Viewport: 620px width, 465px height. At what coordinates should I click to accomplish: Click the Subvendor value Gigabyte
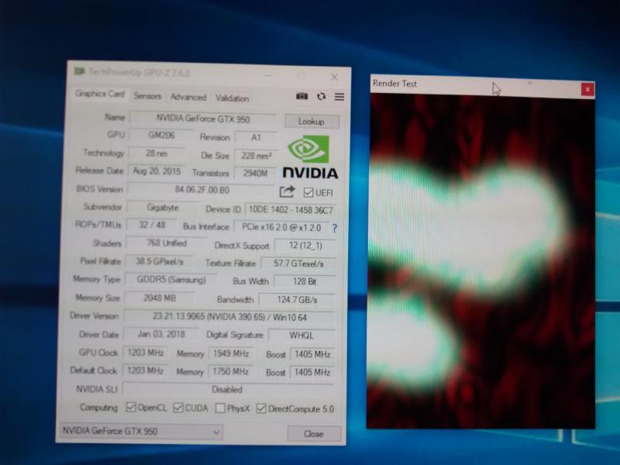tap(163, 208)
